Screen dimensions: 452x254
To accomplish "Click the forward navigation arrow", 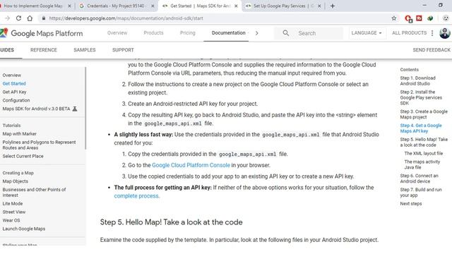I will click(x=8, y=18).
